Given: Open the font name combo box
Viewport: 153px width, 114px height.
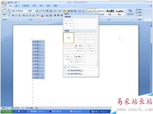Looking at the screenshot, I should pos(20,11).
